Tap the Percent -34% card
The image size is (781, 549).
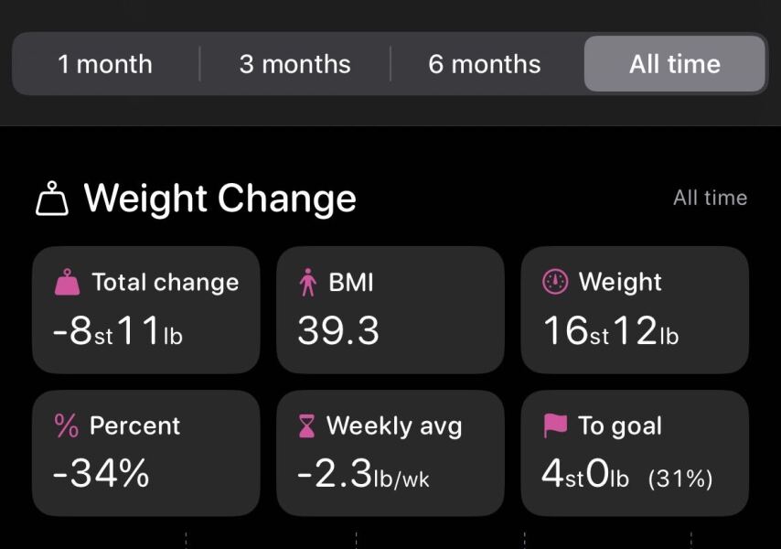pos(145,453)
